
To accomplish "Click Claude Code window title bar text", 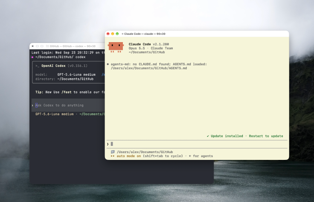I will 145,34.
